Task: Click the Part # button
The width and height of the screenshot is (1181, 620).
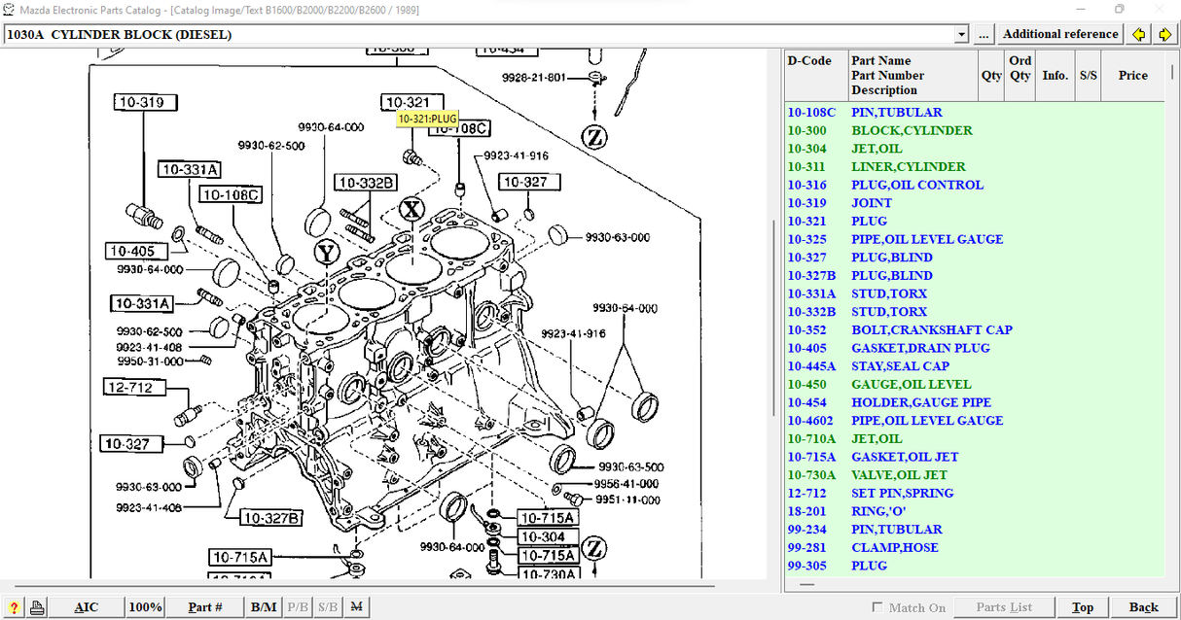Action: [x=205, y=607]
